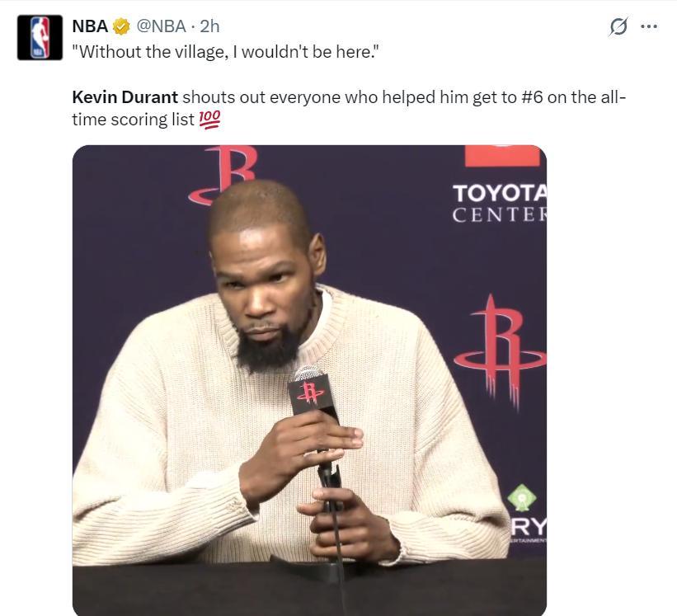Click the red rectangle above Toyota Center
This screenshot has height=616, width=677.
coord(502,156)
